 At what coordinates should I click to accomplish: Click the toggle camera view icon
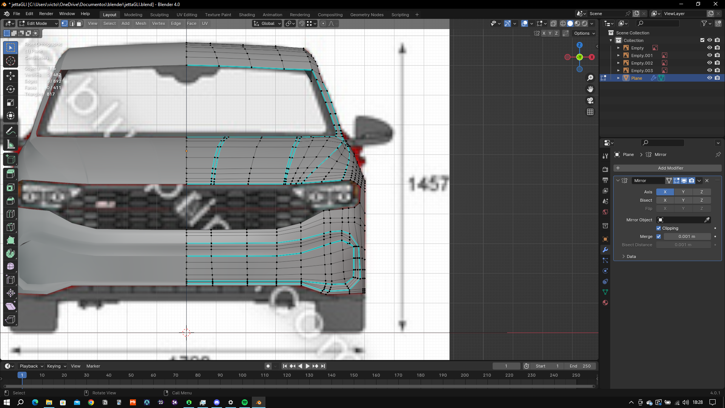pyautogui.click(x=590, y=100)
